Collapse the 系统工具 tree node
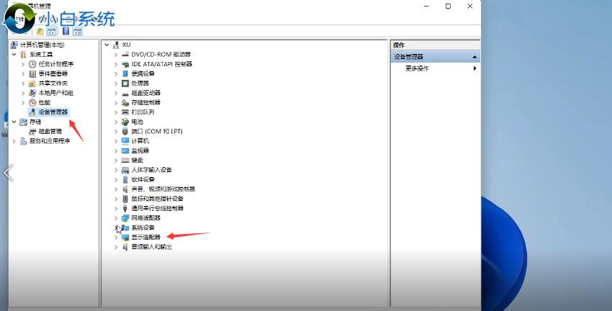 point(14,55)
